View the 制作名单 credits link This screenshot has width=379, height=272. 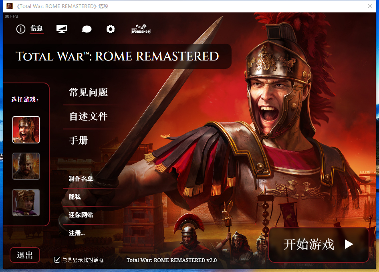[81, 179]
